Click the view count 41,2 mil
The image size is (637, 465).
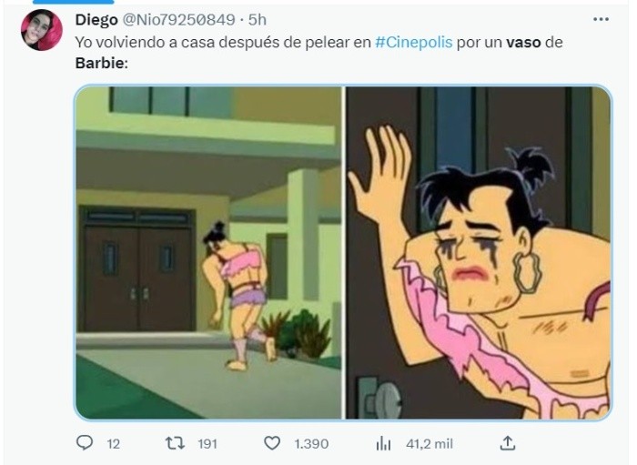pos(430,444)
